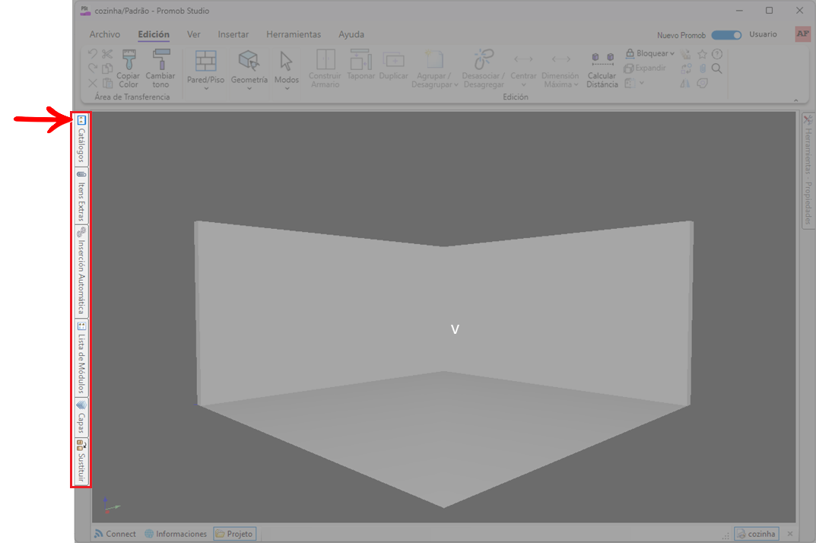Close the cozinha tab with X
The width and height of the screenshot is (816, 543).
[790, 534]
